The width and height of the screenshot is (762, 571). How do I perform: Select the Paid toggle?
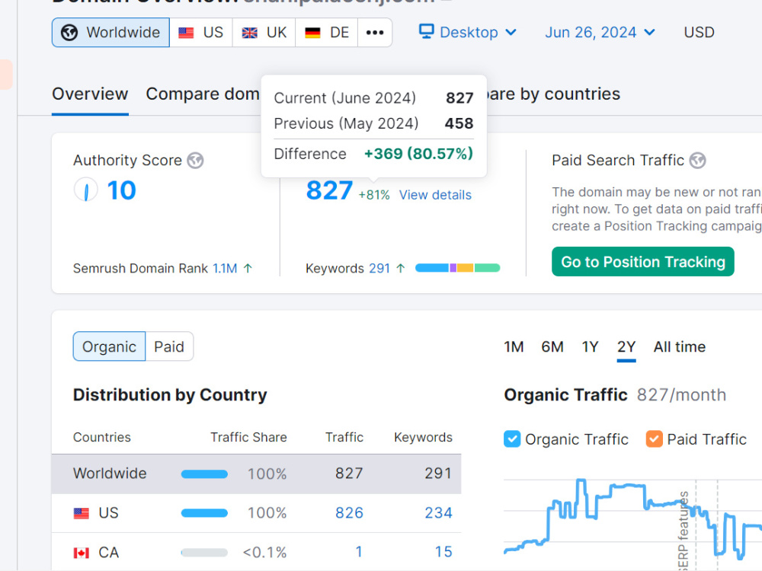pos(169,346)
